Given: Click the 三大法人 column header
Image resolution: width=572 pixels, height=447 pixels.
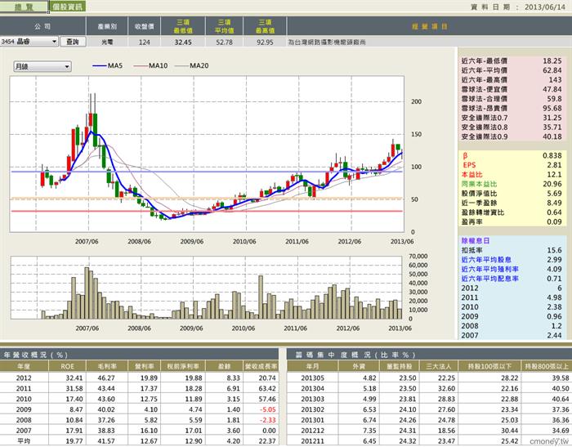Looking at the screenshot, I should click(439, 366).
